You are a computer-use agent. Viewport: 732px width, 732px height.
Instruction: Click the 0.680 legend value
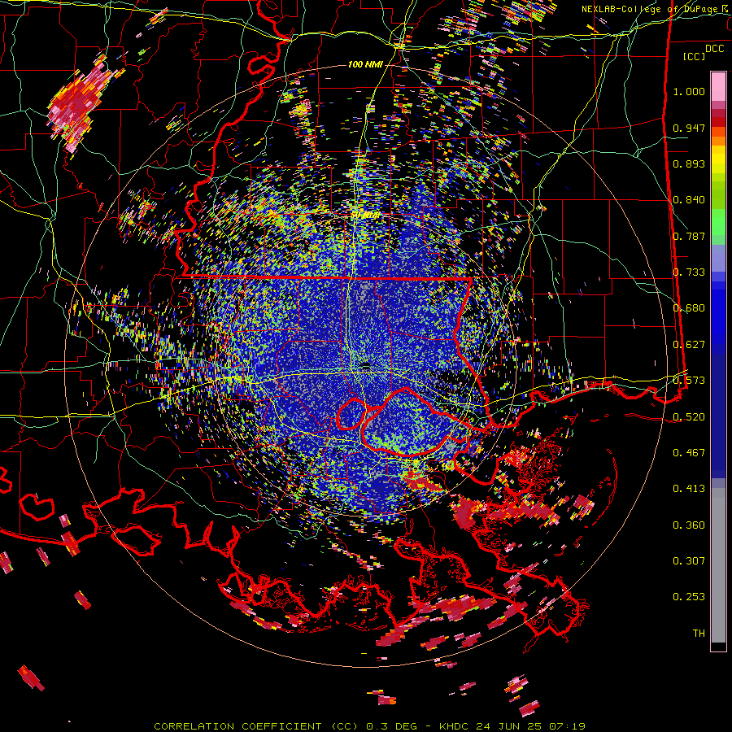pos(689,308)
